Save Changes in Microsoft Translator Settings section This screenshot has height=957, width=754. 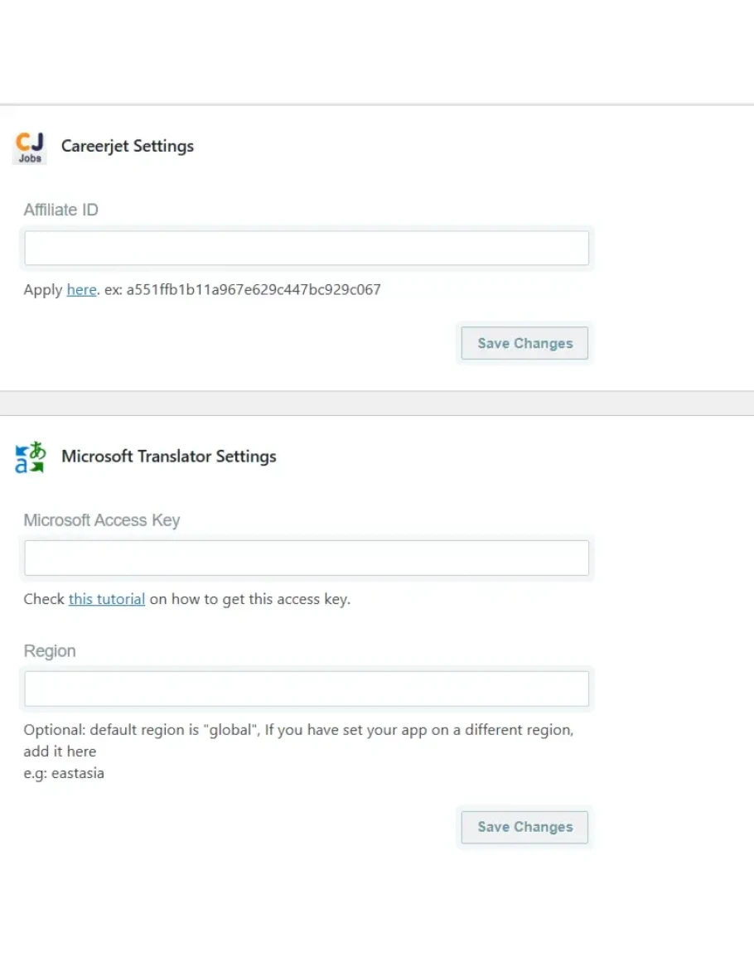point(524,827)
